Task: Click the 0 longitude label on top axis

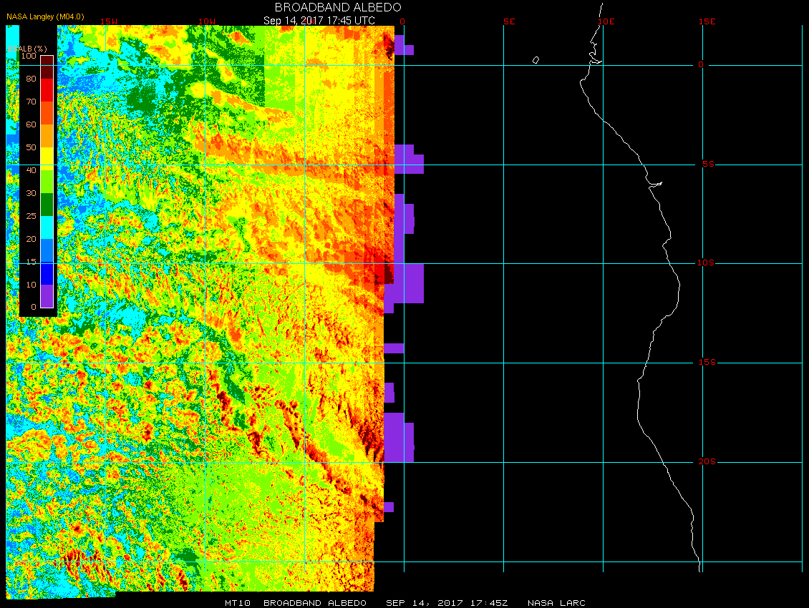Action: pyautogui.click(x=402, y=21)
